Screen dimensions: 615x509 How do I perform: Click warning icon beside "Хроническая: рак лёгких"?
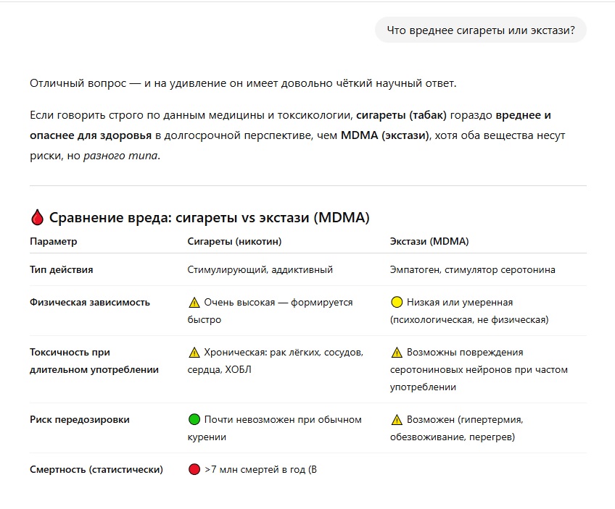point(194,353)
